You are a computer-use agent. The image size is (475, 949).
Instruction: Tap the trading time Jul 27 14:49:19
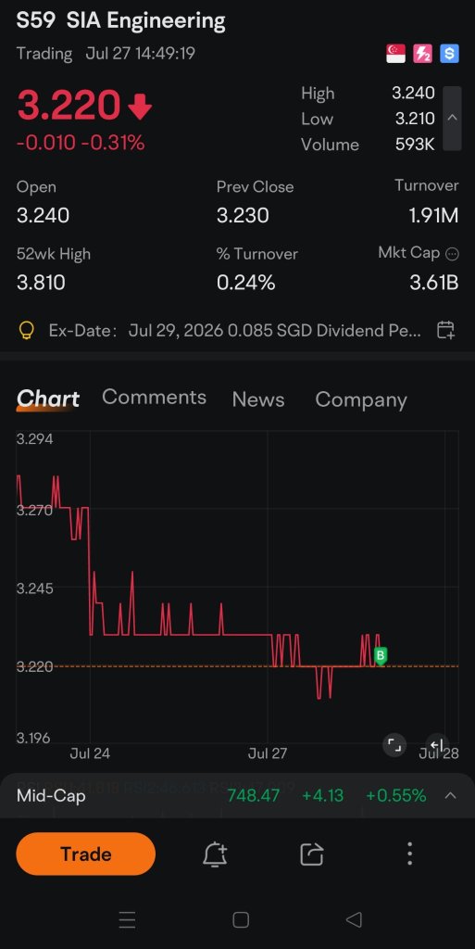tap(140, 53)
